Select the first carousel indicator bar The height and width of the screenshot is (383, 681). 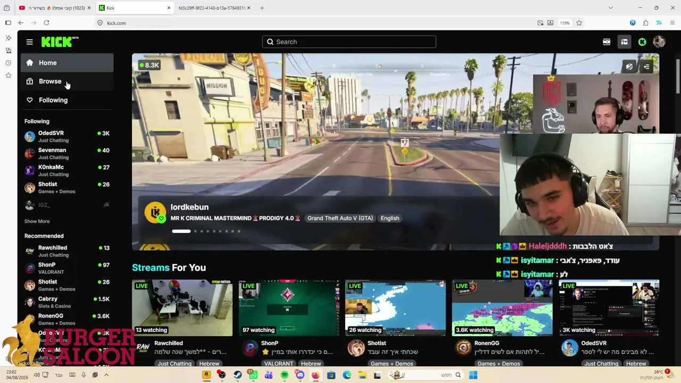tap(181, 231)
